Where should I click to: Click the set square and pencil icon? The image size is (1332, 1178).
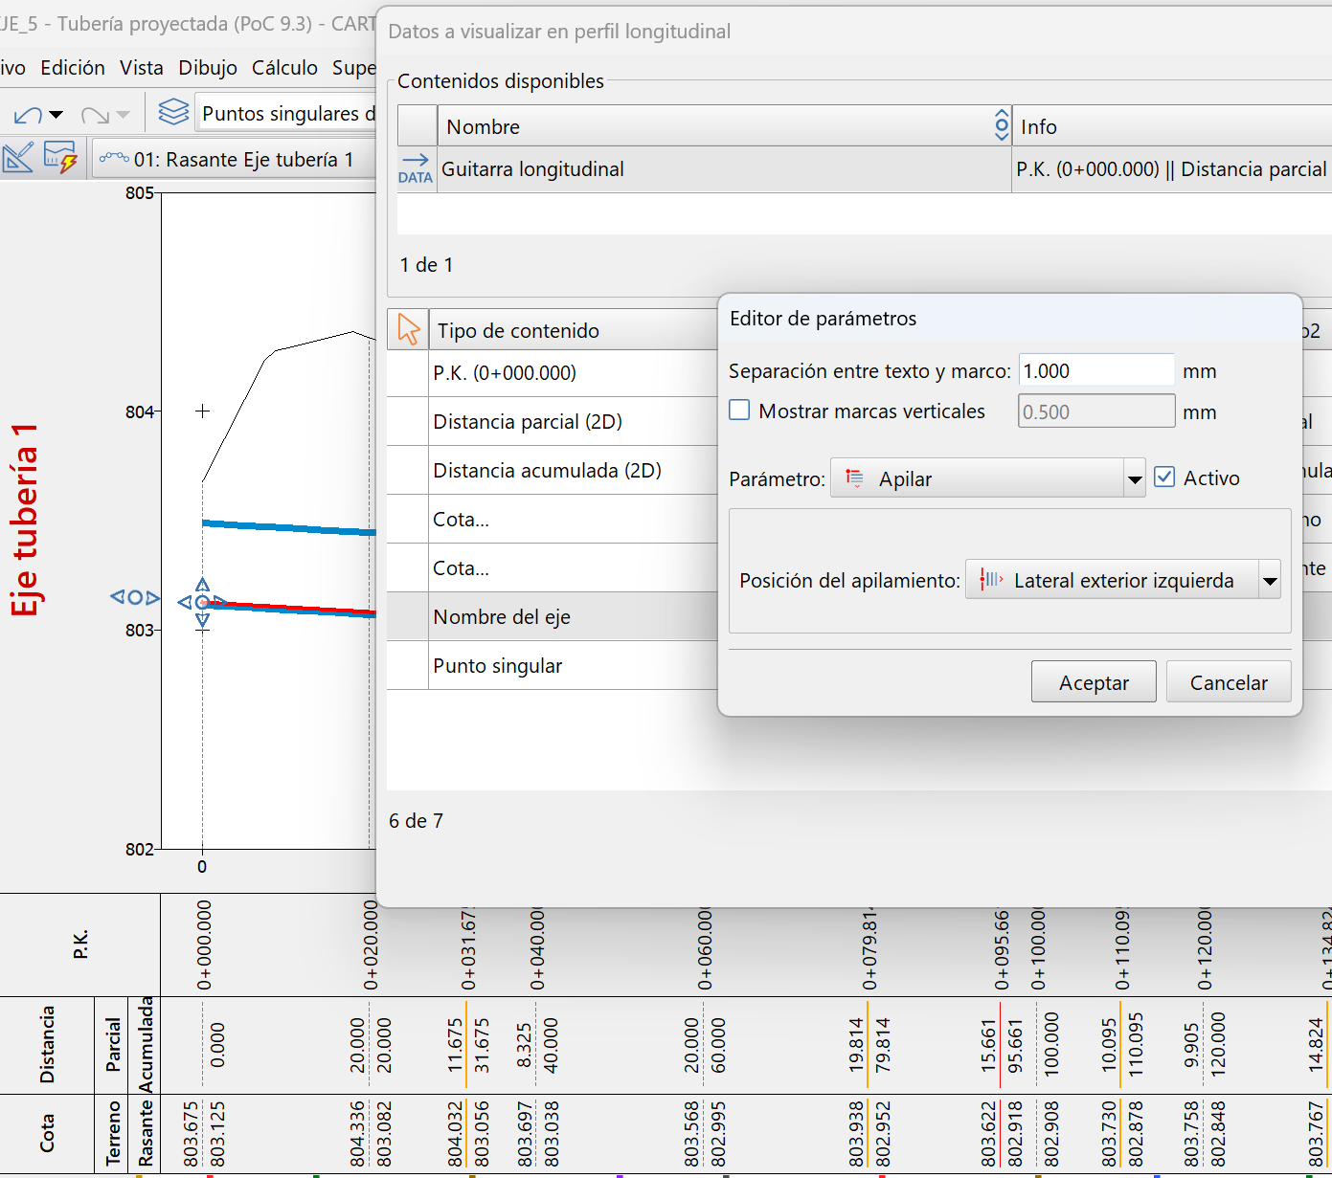pyautogui.click(x=18, y=158)
